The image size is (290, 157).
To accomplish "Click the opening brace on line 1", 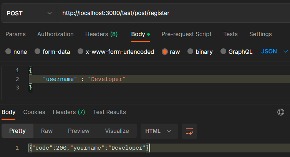I will point(30,71).
